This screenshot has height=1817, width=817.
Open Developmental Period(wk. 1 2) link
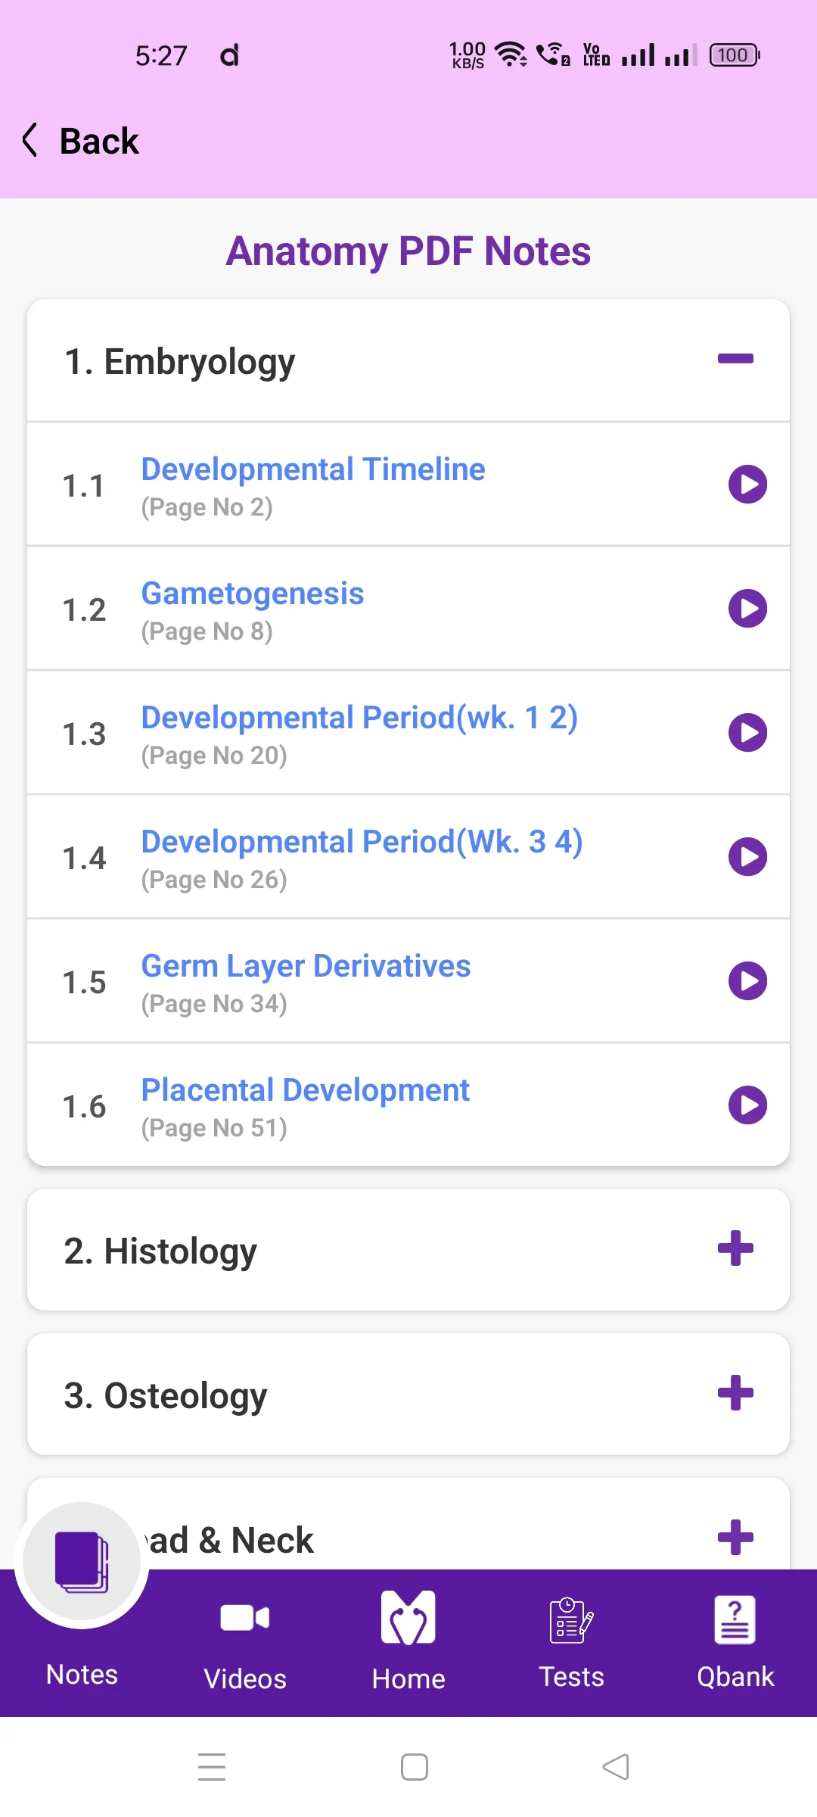359,718
